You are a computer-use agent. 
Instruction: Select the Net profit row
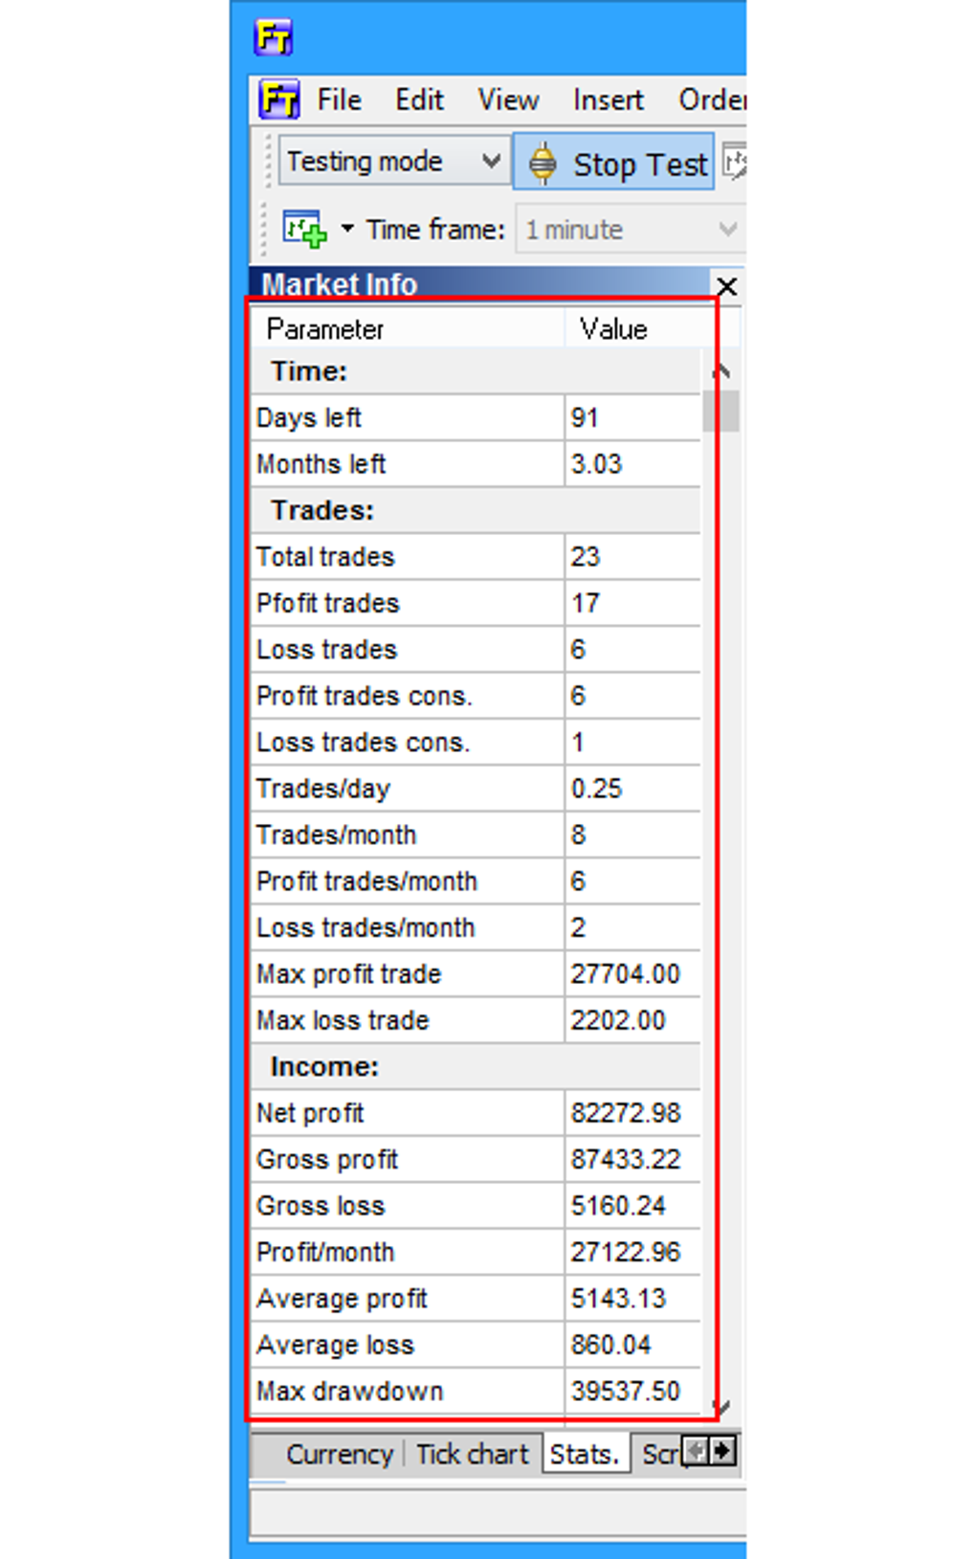[x=477, y=1113]
